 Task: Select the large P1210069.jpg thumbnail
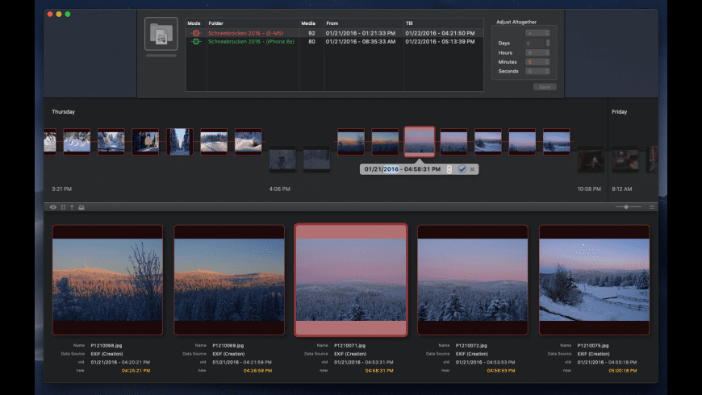click(229, 280)
